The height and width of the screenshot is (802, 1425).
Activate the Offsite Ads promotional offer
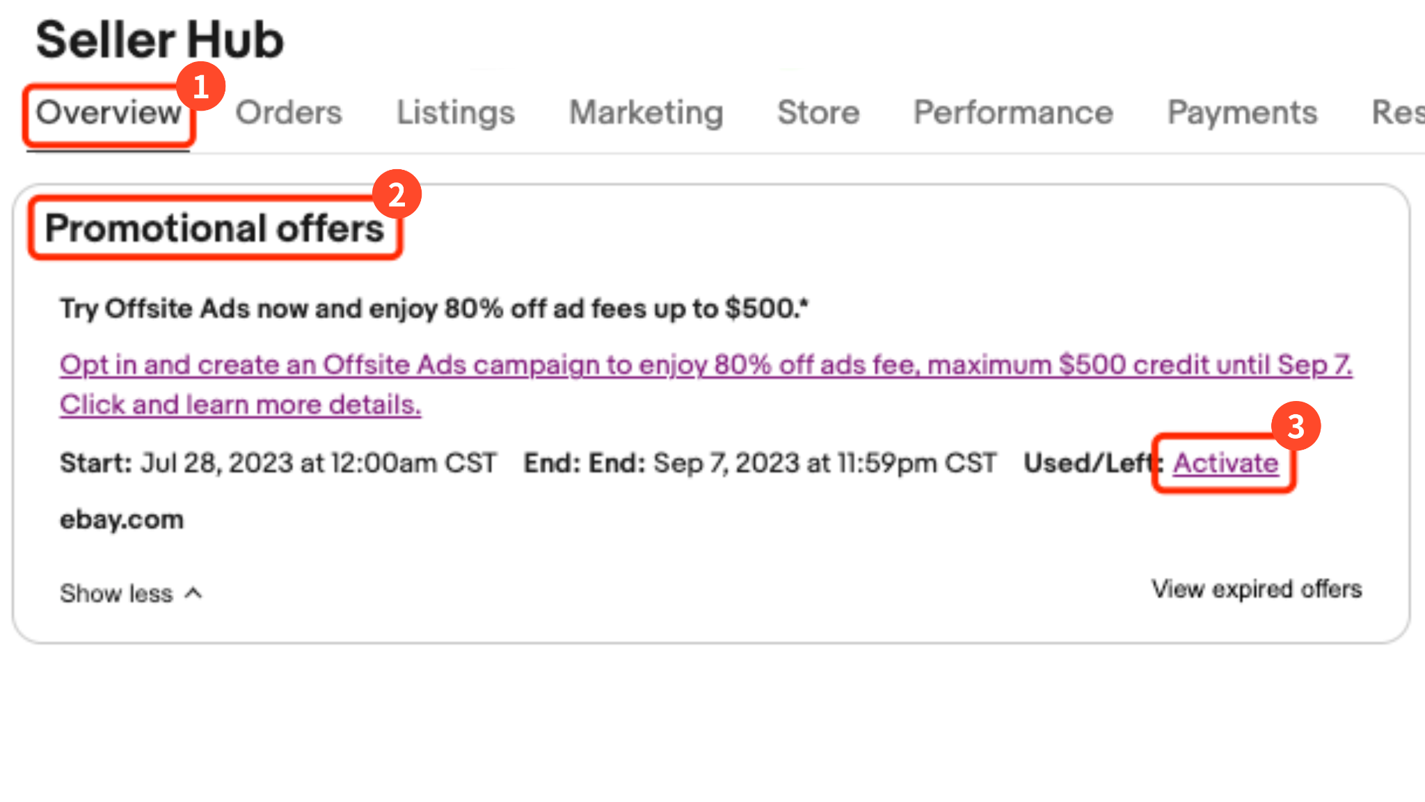pos(1225,463)
